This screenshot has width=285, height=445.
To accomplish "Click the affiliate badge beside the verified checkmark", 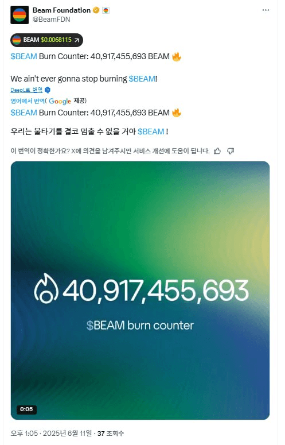I will [106, 10].
